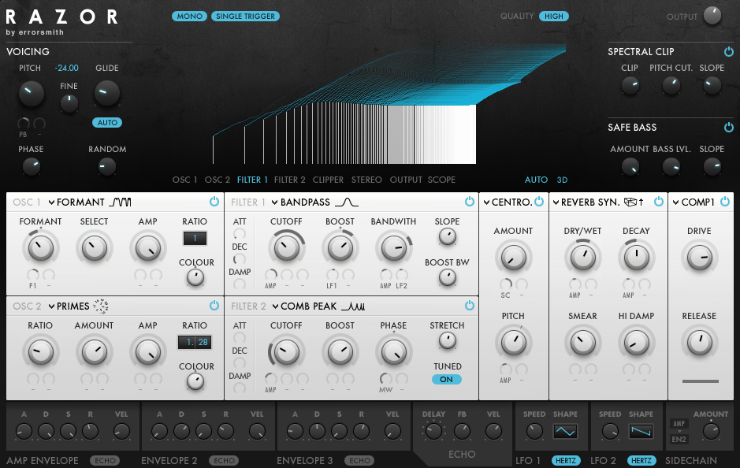Click the Centroid Amount knob
The height and width of the screenshot is (468, 740).
click(x=513, y=258)
